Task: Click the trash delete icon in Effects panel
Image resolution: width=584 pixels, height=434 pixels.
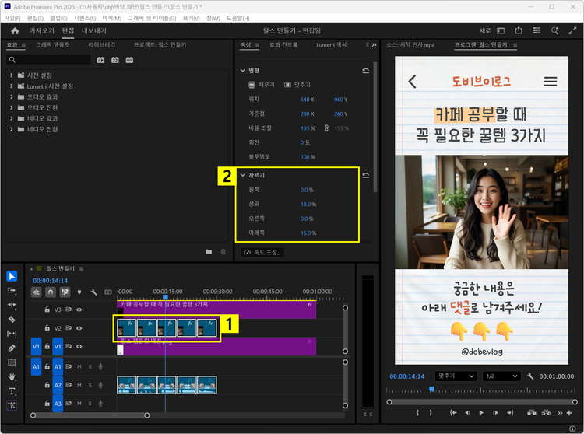Action: [x=223, y=252]
